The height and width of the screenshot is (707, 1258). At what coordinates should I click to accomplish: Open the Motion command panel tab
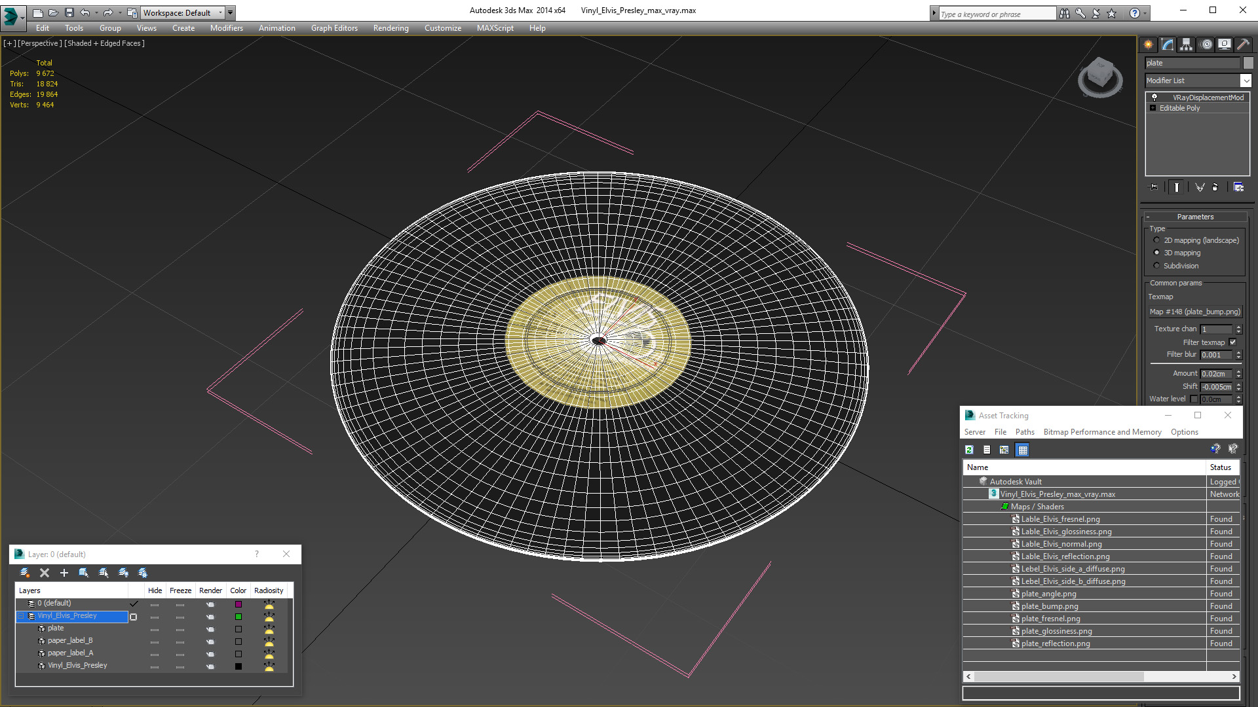(x=1206, y=45)
